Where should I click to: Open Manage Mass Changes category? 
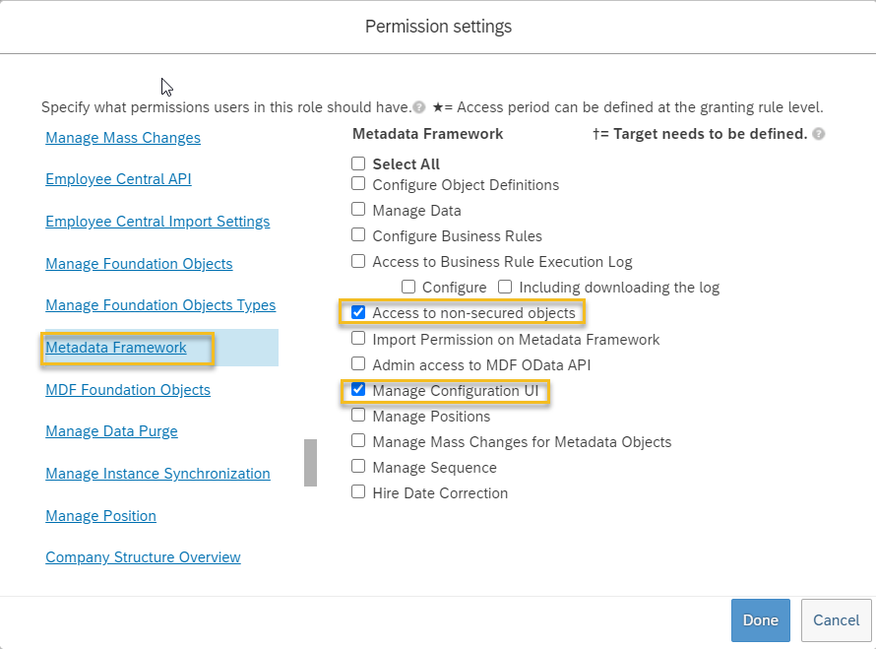(123, 138)
